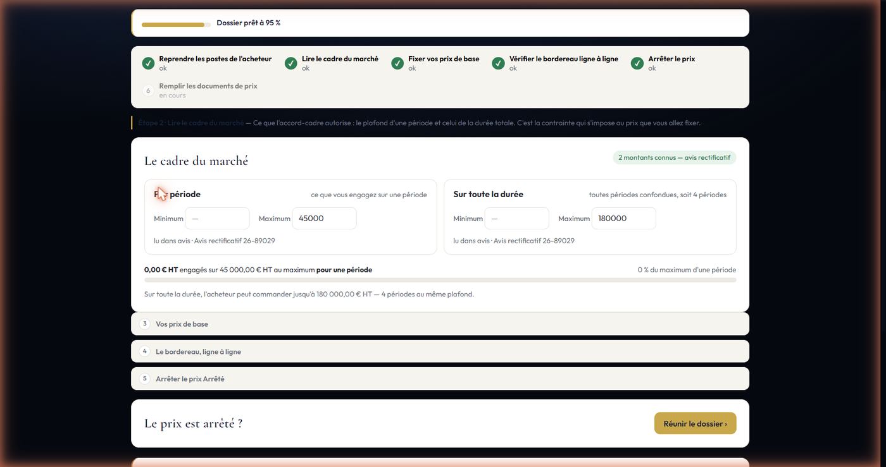Click checkmark icon for Reprendre les postes de l'acheteur
This screenshot has width=886, height=467.
click(x=148, y=63)
